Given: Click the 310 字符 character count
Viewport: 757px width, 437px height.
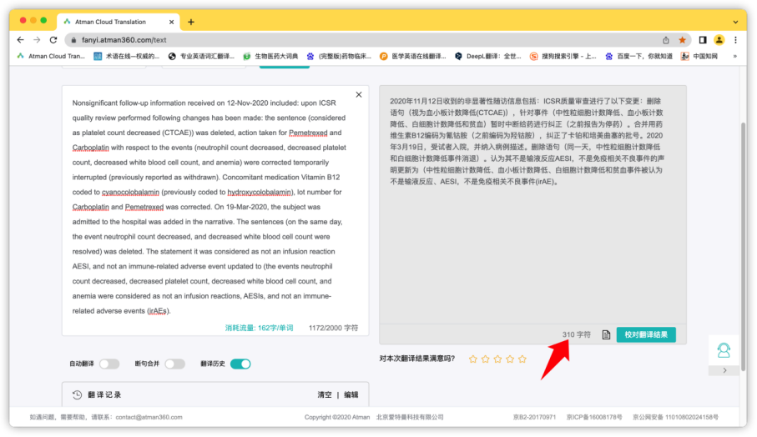Looking at the screenshot, I should [577, 334].
